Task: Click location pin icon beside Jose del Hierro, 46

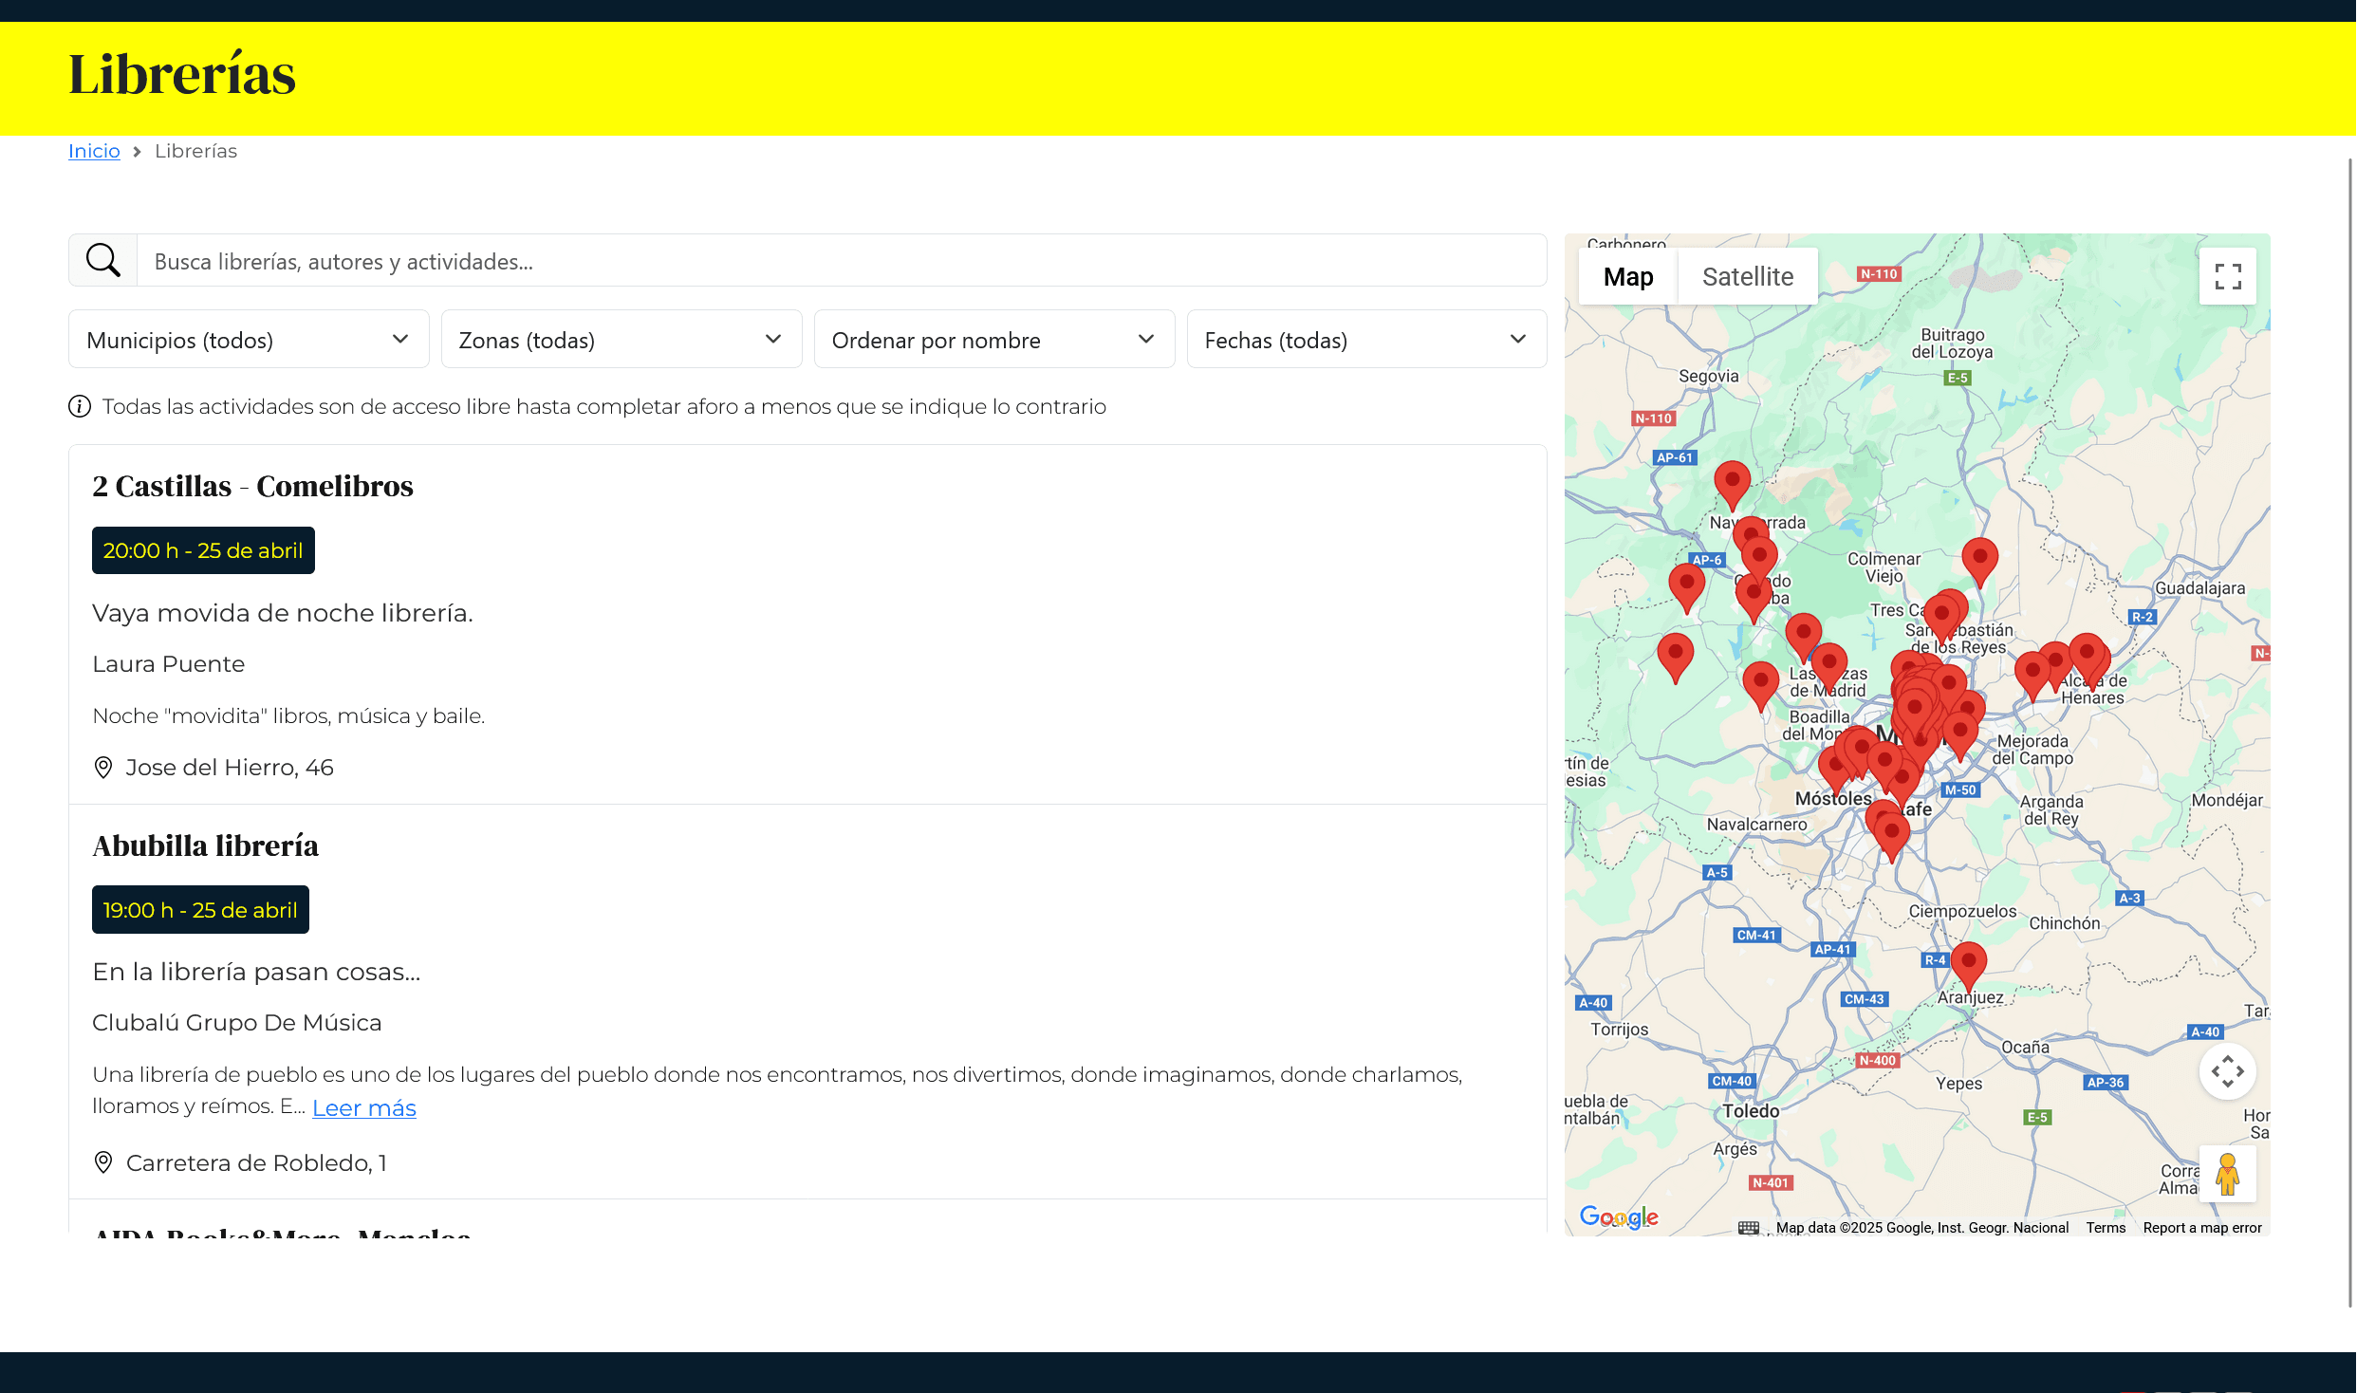Action: (103, 768)
